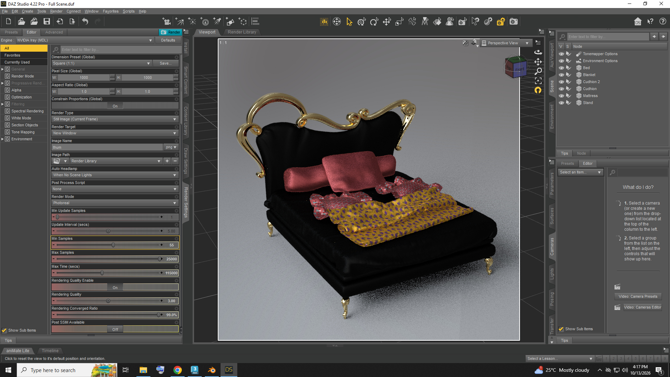Click the Import file icon

click(x=60, y=22)
